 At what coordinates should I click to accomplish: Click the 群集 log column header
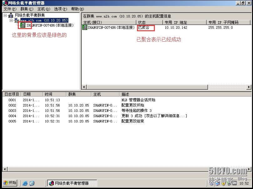pyautogui.click(x=79, y=94)
